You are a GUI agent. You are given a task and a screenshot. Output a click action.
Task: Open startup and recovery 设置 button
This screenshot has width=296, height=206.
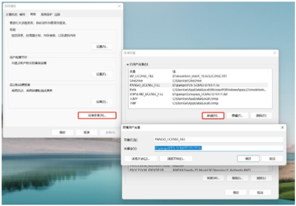pyautogui.click(x=102, y=102)
